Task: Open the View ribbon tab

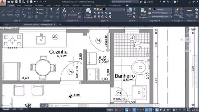Action: click(49, 6)
